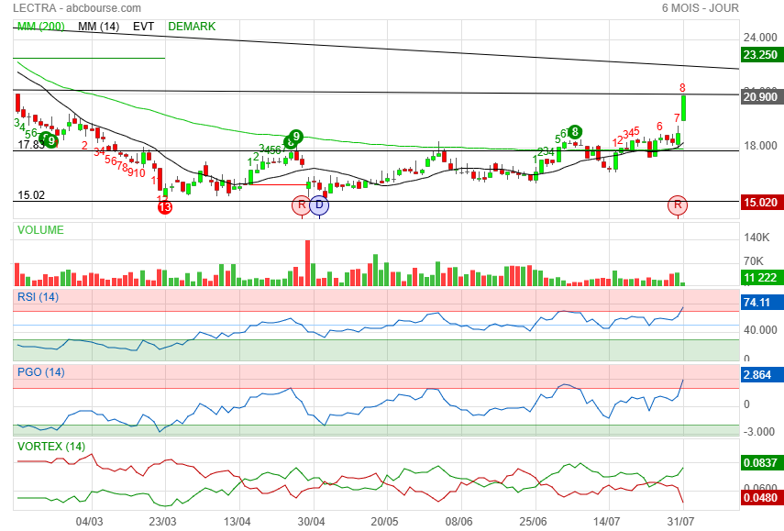Screen dimensions: 784x531
Task: Click the 140K volume axis label
Action: coord(756,238)
